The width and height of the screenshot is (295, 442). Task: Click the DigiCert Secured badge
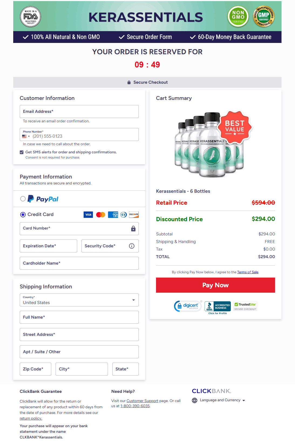188,306
